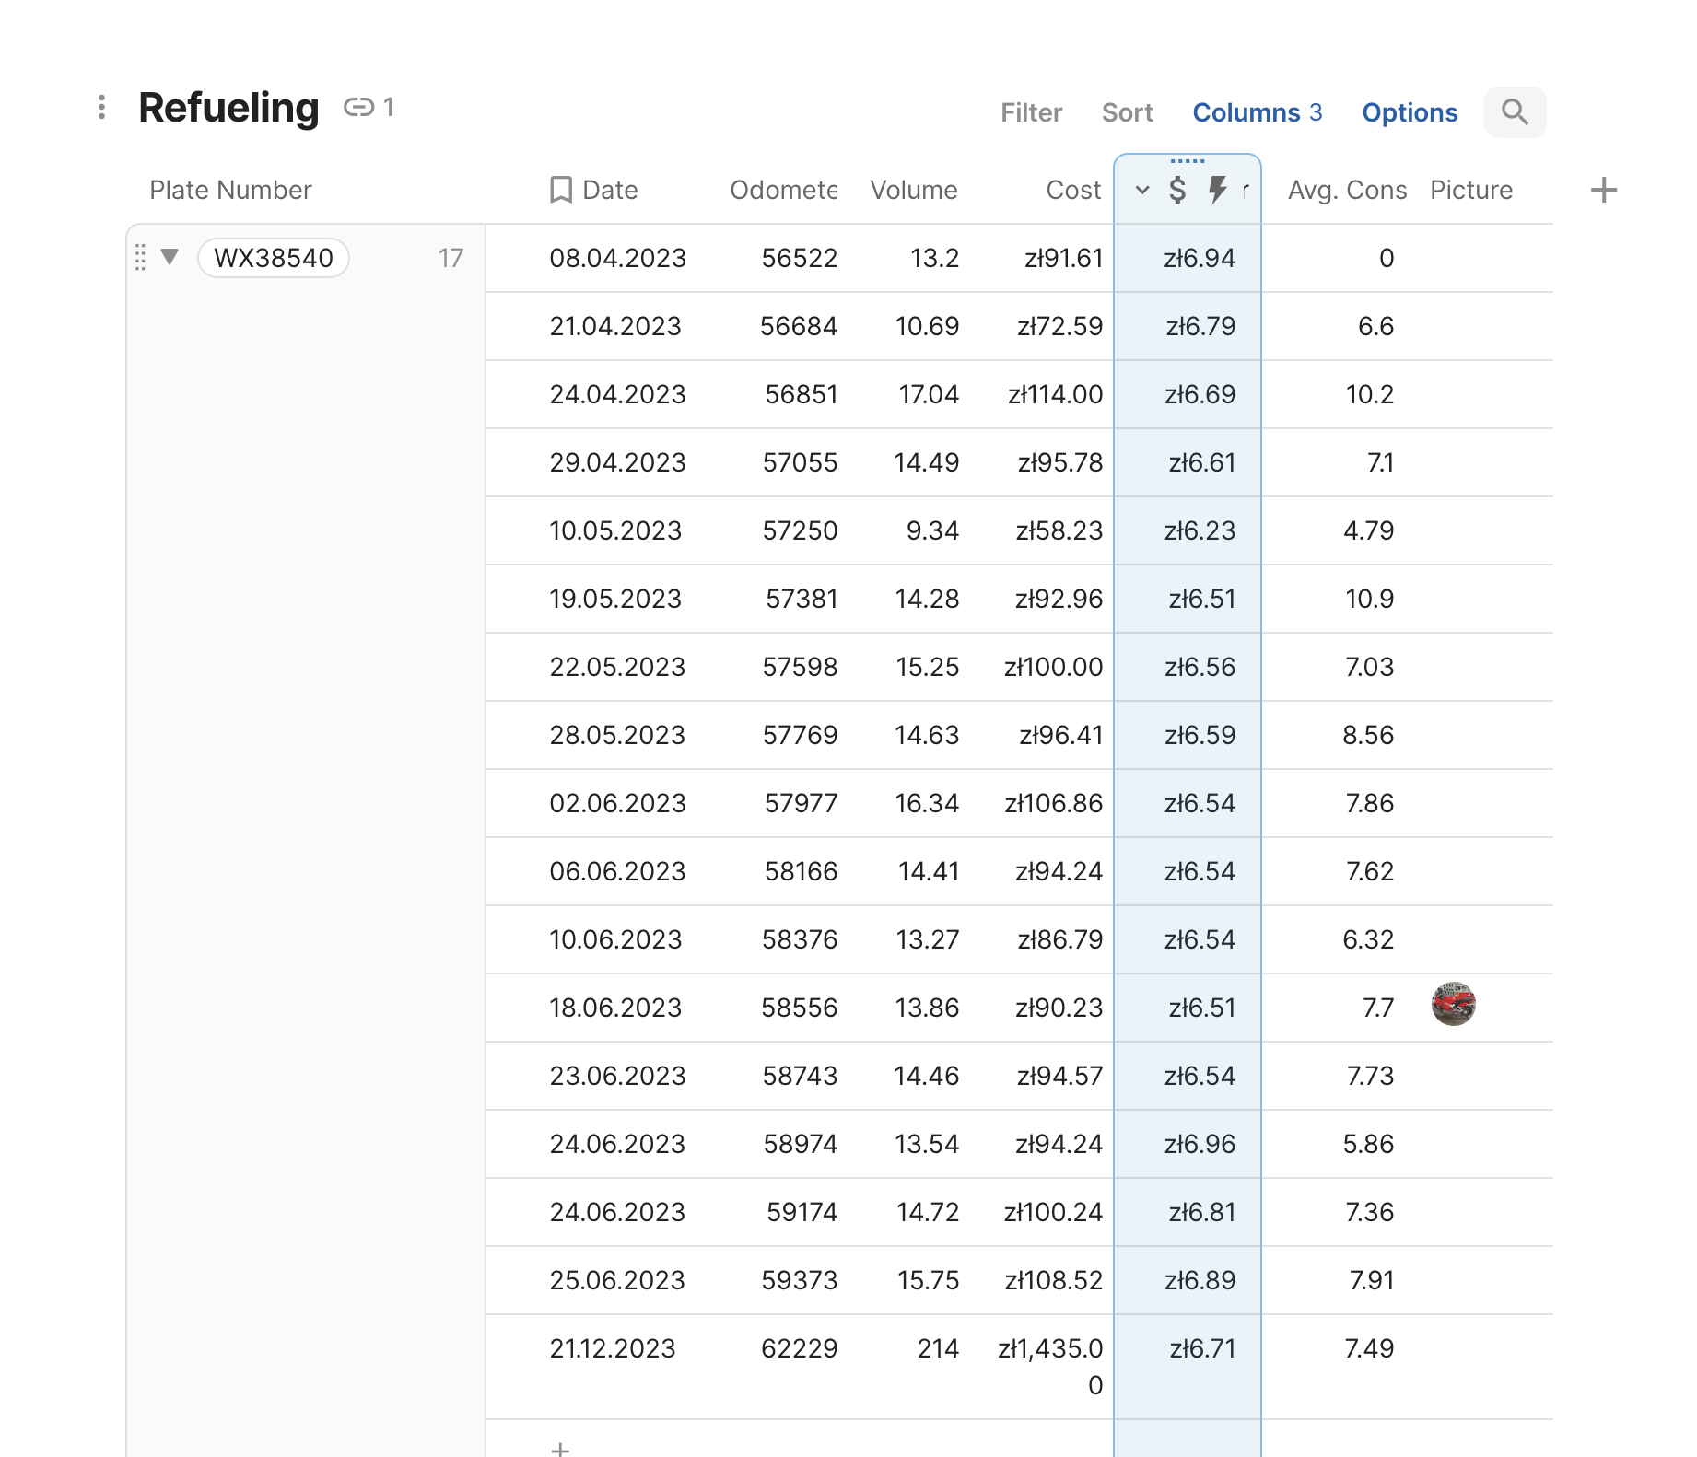The height and width of the screenshot is (1457, 1697).
Task: Open the motorcycle picture thumbnail
Action: point(1453,1004)
